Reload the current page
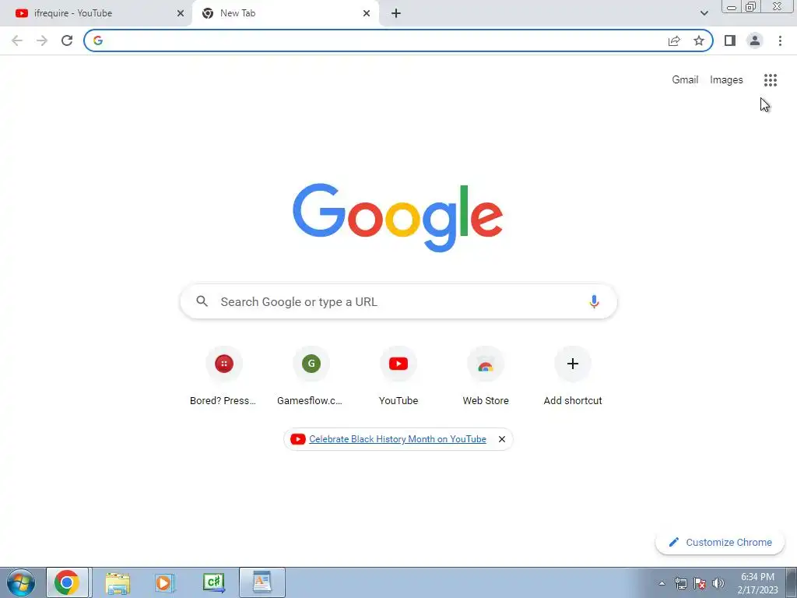 [67, 40]
